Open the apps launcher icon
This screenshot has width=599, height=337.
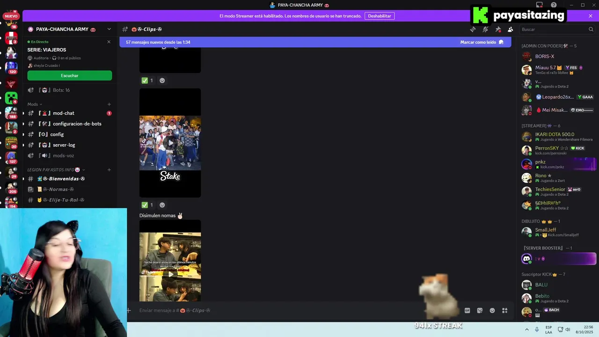point(504,310)
